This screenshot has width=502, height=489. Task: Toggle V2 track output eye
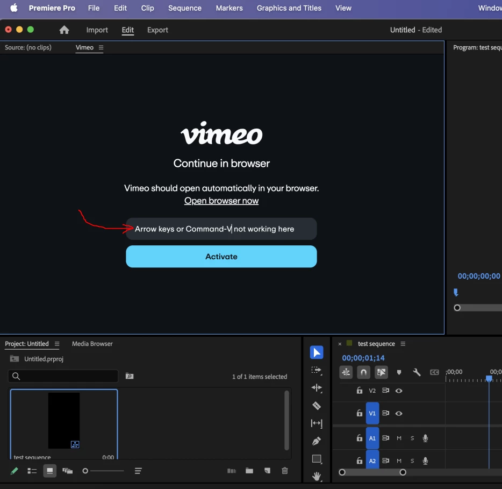click(x=399, y=391)
